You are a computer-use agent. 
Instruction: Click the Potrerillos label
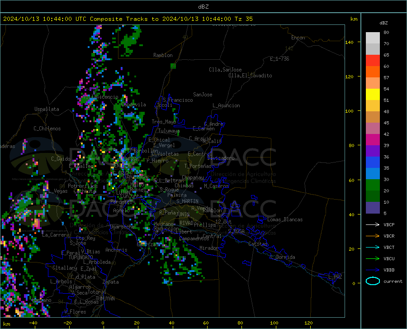pyautogui.click(x=83, y=186)
